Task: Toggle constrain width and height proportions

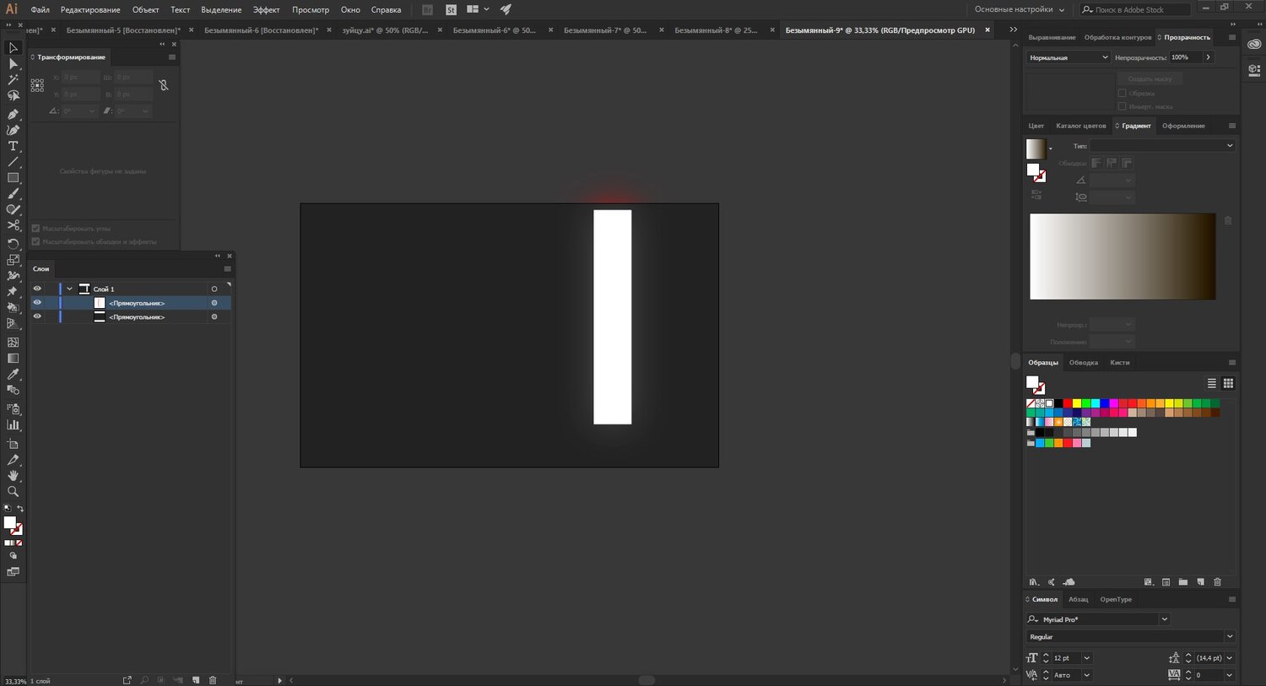Action: 164,85
